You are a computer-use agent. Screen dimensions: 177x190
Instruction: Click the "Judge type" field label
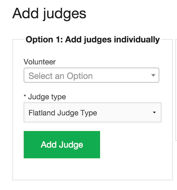(47, 97)
